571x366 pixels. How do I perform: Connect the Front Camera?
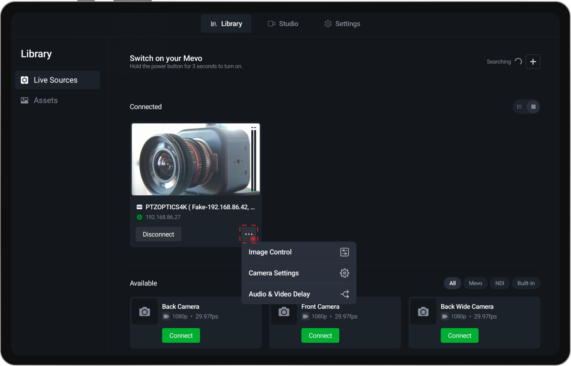pyautogui.click(x=320, y=335)
